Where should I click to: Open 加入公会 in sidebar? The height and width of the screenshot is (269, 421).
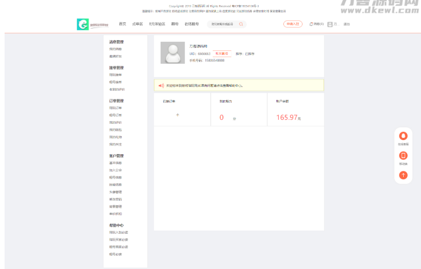(115, 170)
